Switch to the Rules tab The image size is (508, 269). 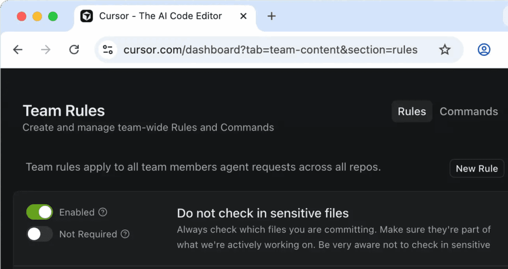pos(412,111)
